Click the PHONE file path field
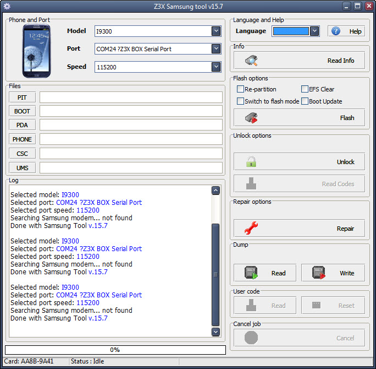Viewport: 376px width, 369px height. pyautogui.click(x=131, y=139)
